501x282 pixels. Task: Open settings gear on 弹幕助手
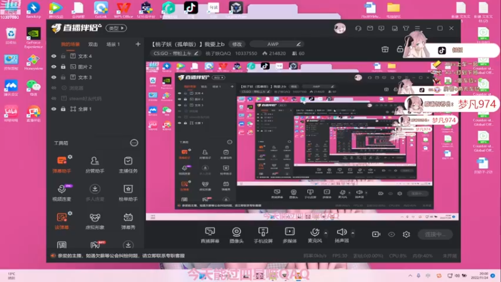70,157
